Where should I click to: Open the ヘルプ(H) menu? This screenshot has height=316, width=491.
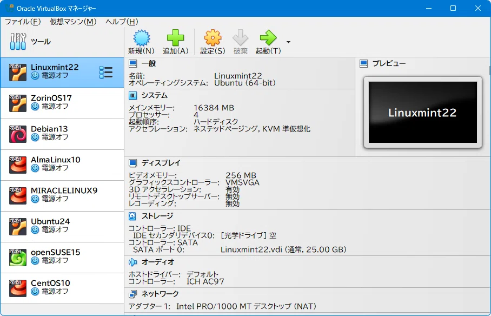coord(122,22)
